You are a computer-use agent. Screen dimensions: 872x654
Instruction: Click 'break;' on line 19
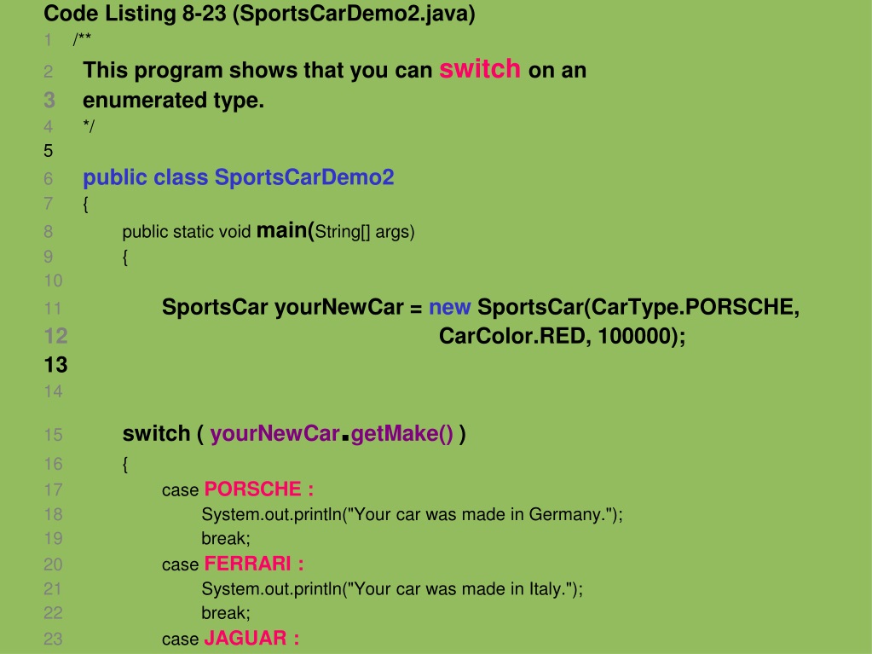tap(226, 538)
